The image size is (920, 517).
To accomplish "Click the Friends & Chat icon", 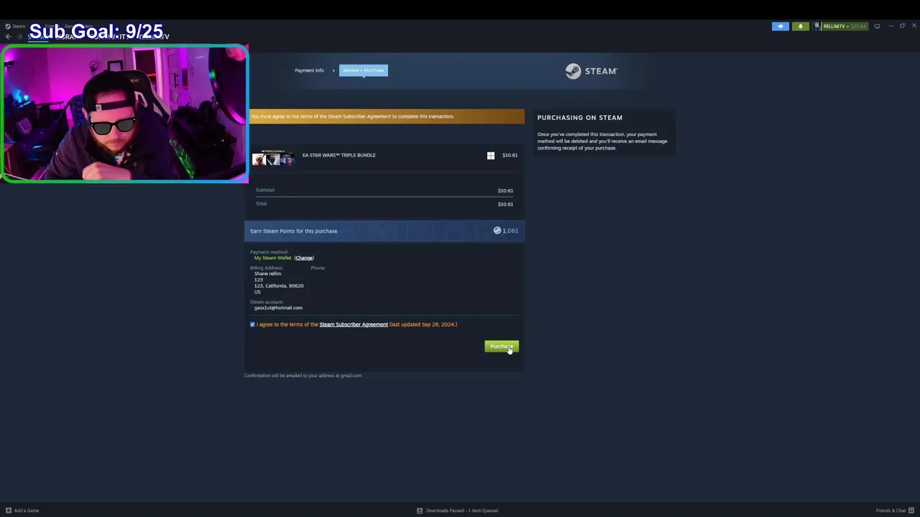I will click(x=911, y=511).
